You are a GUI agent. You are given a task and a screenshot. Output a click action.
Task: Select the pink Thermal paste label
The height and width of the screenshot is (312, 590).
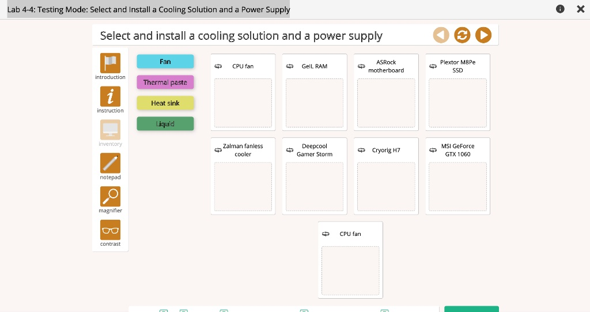click(x=165, y=82)
